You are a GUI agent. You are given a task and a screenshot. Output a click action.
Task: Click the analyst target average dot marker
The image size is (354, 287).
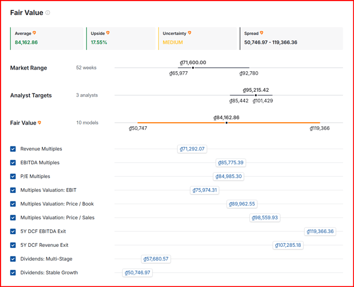[256, 95]
